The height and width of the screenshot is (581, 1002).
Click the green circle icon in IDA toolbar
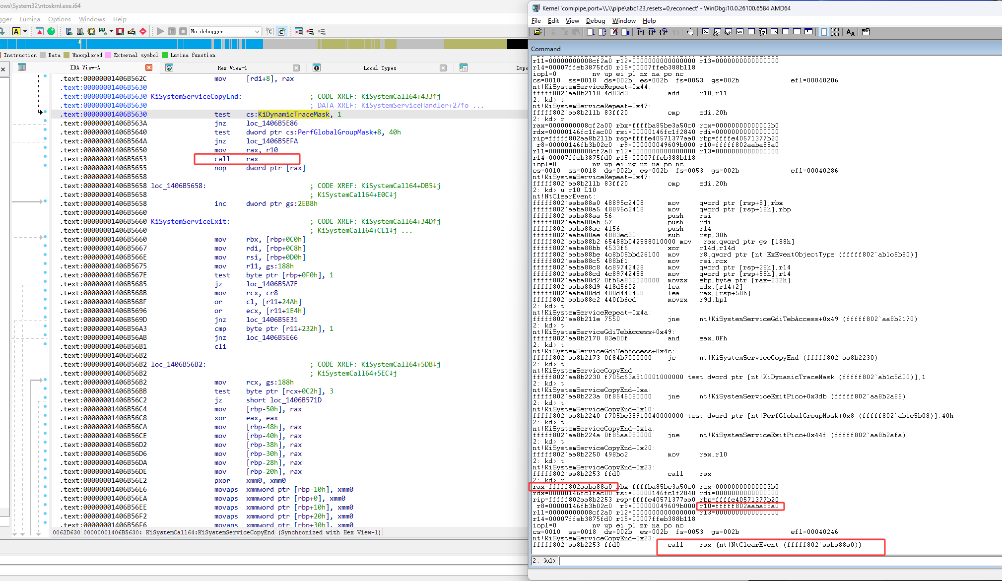[x=51, y=31]
